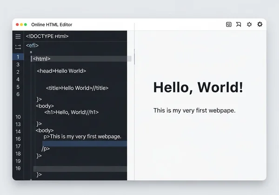Click the editor vertical scrollbar handle
The image size is (279, 195).
point(134,57)
